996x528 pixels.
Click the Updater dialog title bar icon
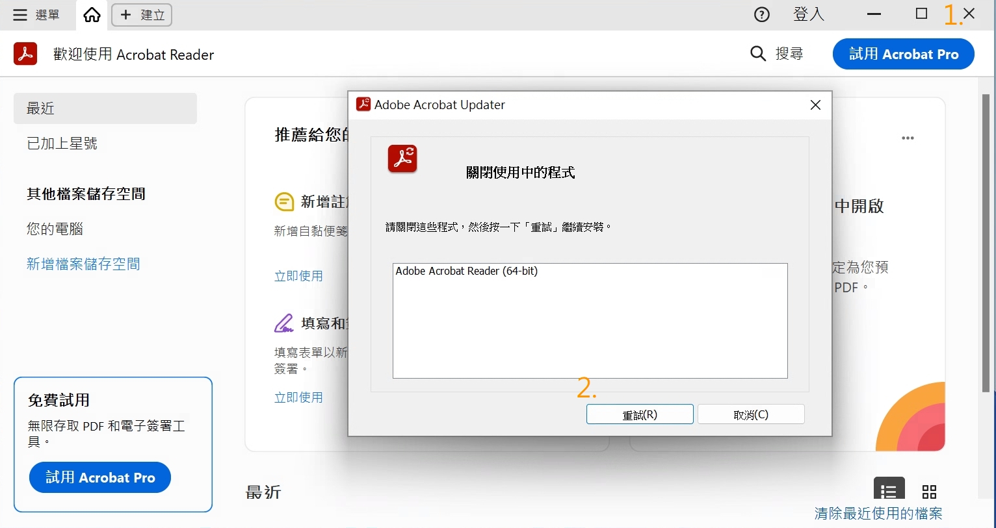363,104
